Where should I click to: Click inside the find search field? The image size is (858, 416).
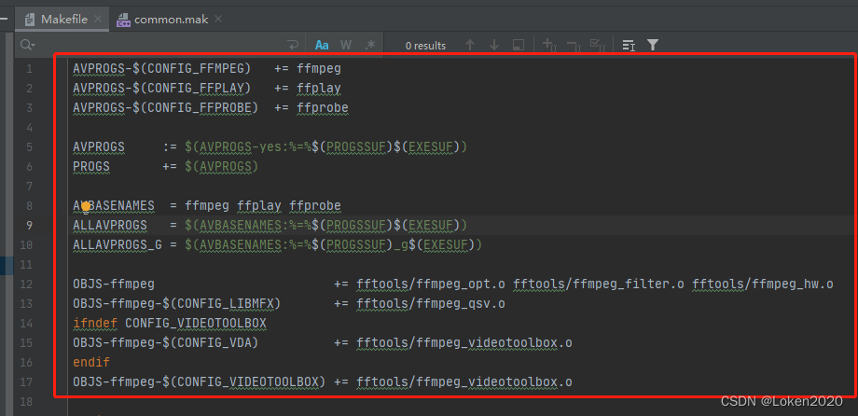[159, 46]
